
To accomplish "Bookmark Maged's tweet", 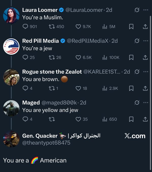I will tap(131, 119).
